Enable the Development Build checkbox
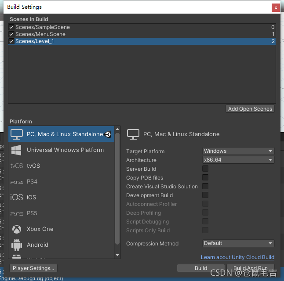 point(205,195)
